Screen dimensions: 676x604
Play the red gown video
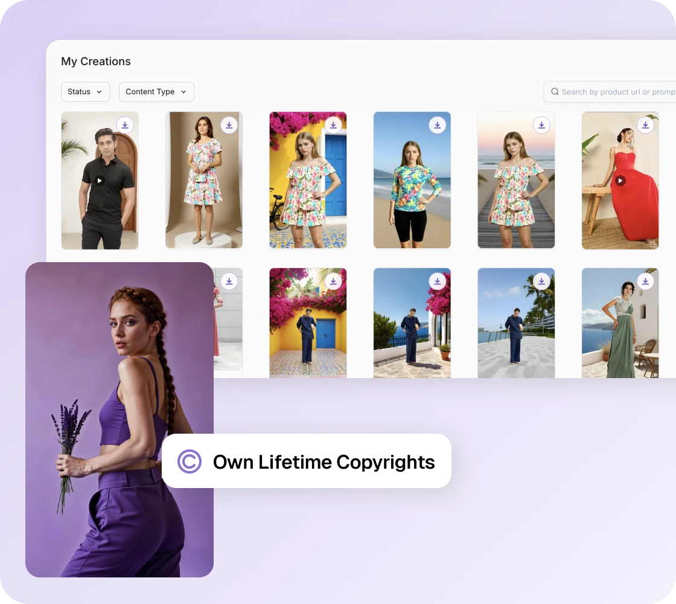(620, 181)
